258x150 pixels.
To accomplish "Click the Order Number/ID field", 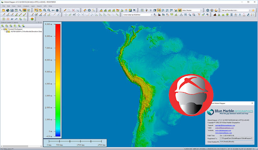I will click(x=237, y=142).
